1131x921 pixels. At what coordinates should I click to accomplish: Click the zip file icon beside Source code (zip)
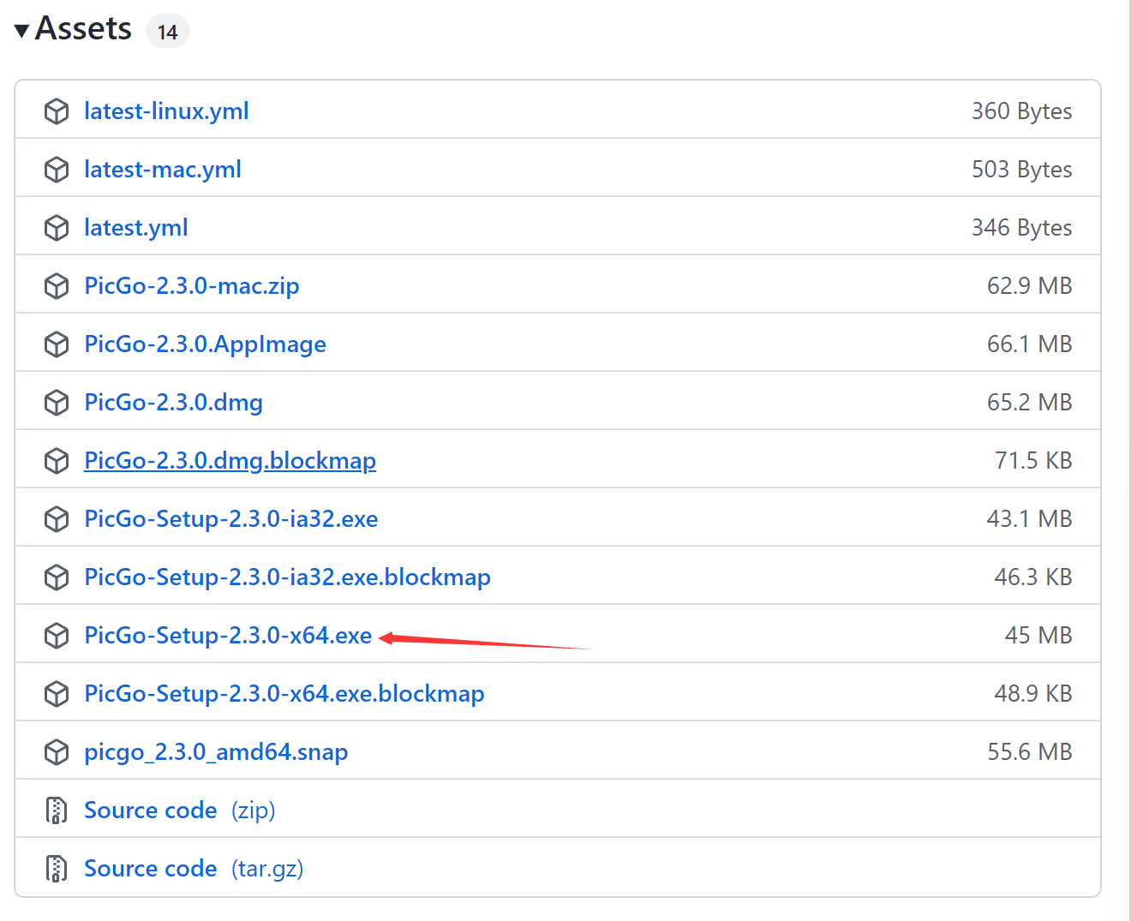pos(57,810)
